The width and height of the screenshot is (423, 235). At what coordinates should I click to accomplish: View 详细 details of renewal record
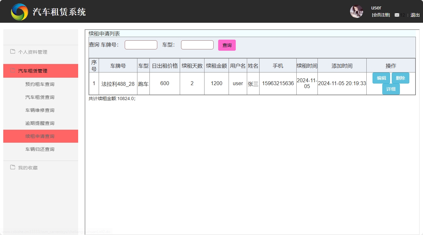[391, 89]
